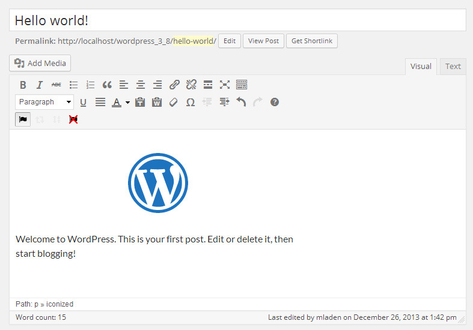Click the greyed vertical flip icon
Screen dimensions: 473x330
[56, 119]
